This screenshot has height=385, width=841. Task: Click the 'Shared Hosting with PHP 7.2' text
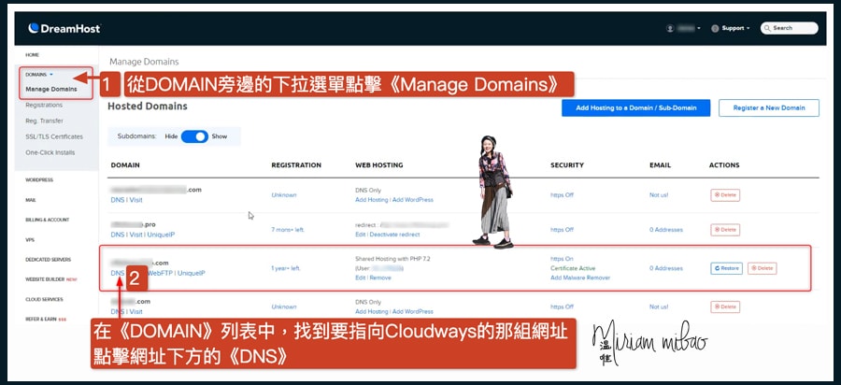click(x=392, y=259)
